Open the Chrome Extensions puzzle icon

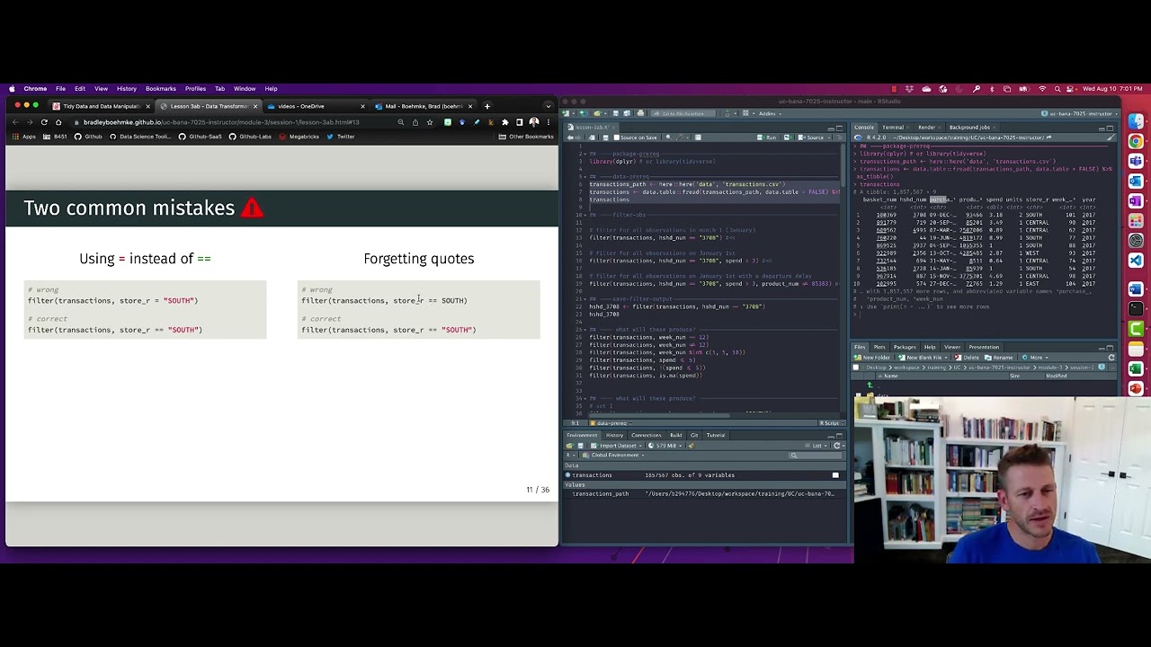pos(505,122)
